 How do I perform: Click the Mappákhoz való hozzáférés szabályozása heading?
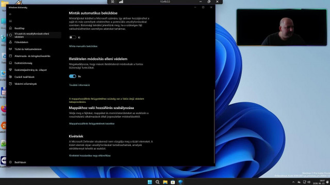(102, 108)
